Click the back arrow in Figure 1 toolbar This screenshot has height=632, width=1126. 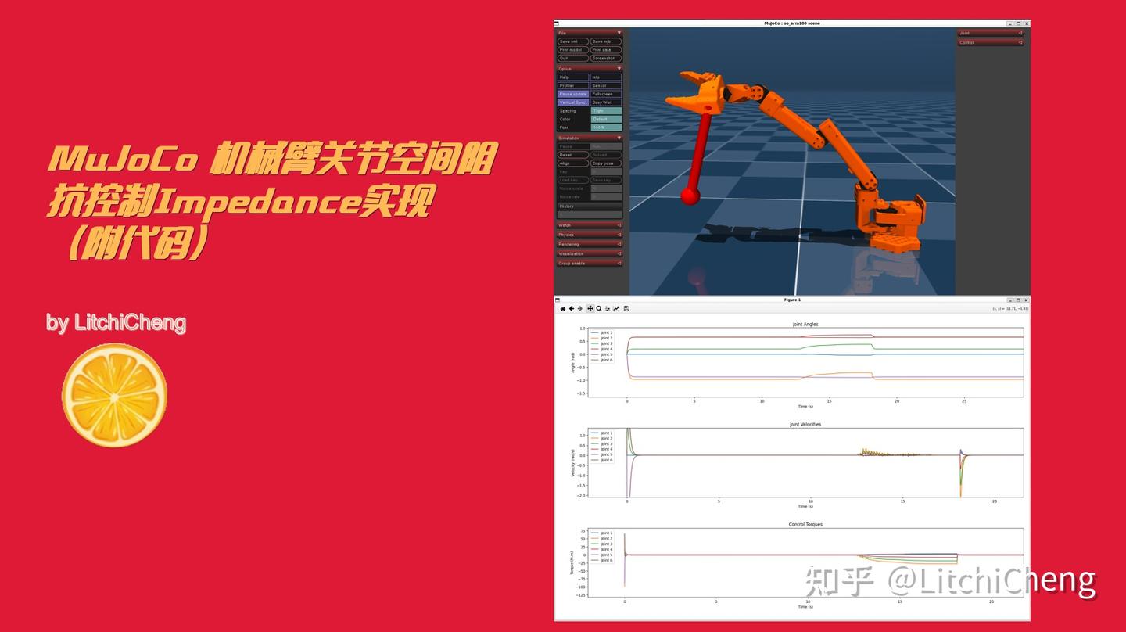coord(571,309)
